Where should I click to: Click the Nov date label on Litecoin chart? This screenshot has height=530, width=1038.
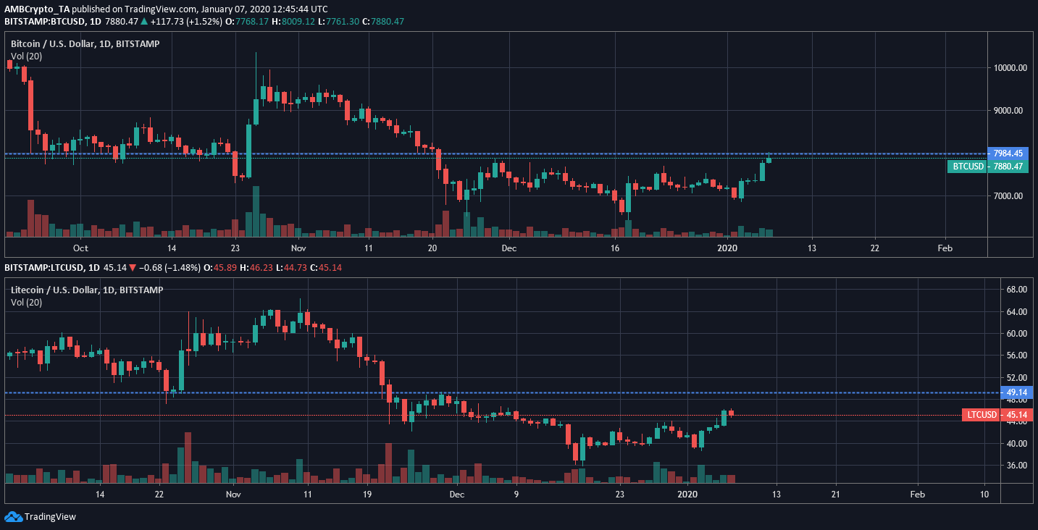tap(233, 495)
